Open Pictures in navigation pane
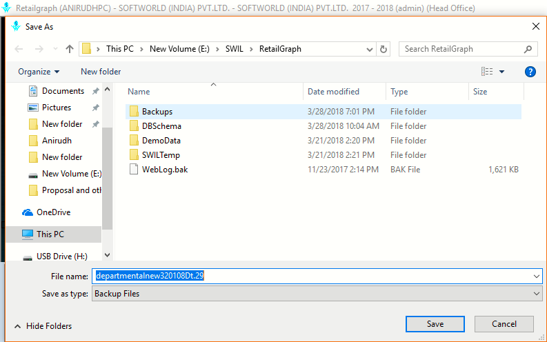Viewport: 547px width, 342px height. 57,108
